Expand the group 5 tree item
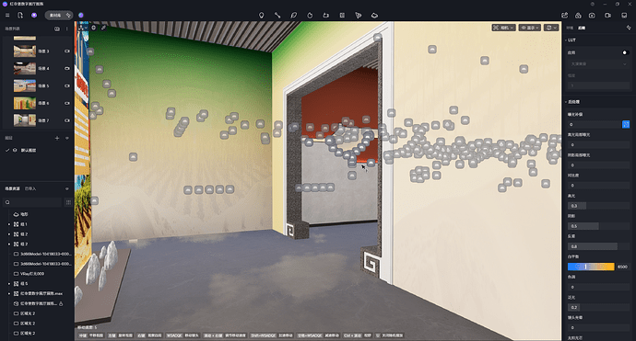This screenshot has height=341, width=636. click(9, 284)
